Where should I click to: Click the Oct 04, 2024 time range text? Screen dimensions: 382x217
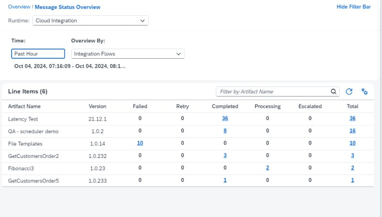point(70,66)
